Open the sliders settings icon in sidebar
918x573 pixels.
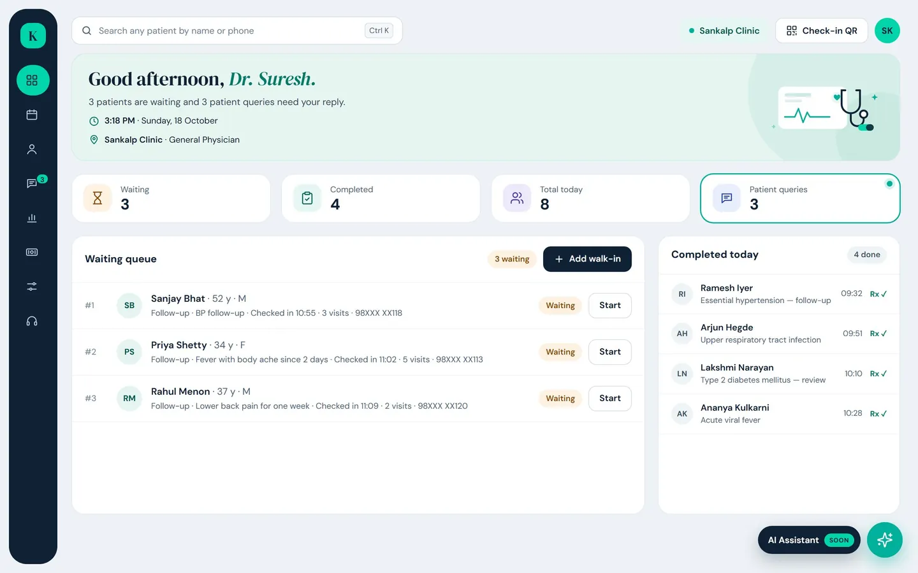pos(32,286)
